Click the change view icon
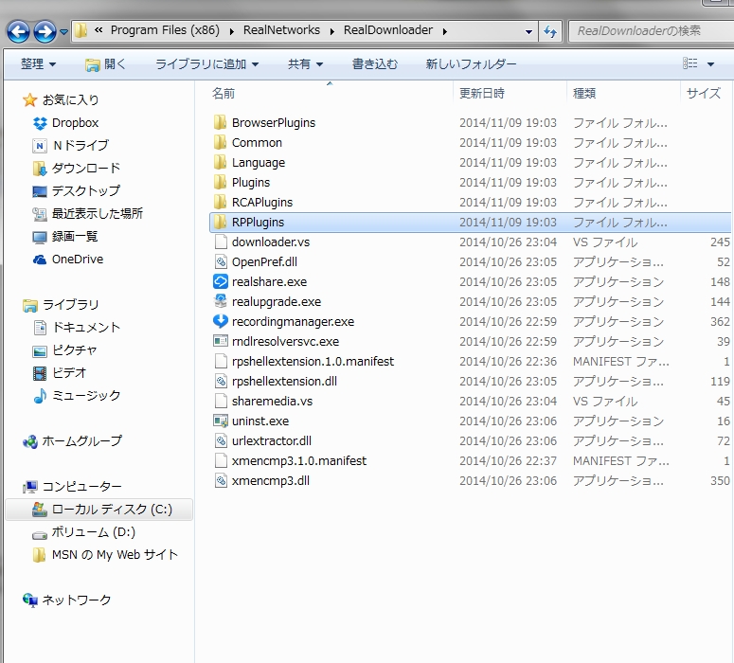734x663 pixels. pos(690,63)
